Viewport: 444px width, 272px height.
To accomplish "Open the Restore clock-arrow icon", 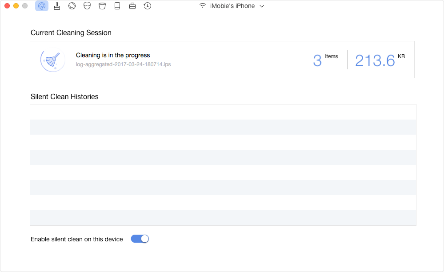I will 147,6.
